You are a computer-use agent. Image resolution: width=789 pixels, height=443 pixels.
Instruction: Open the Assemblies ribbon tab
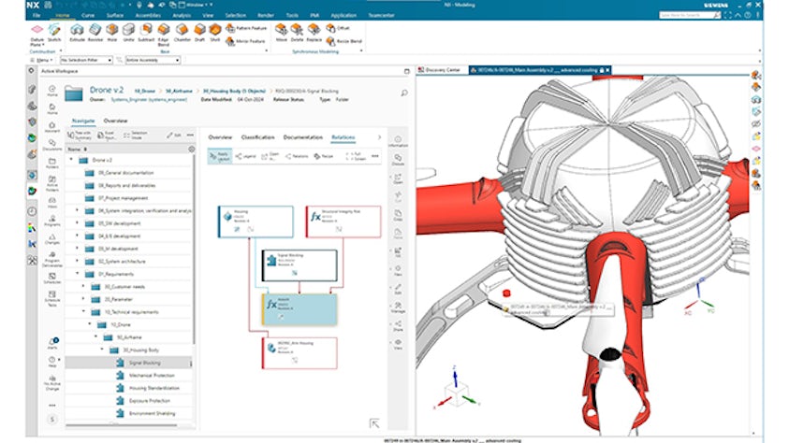148,16
